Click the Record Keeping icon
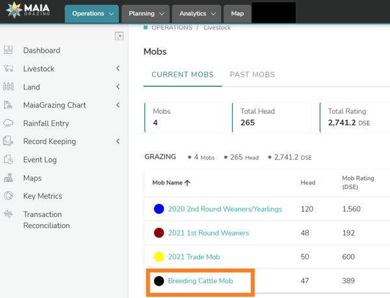The height and width of the screenshot is (298, 390). tap(8, 142)
